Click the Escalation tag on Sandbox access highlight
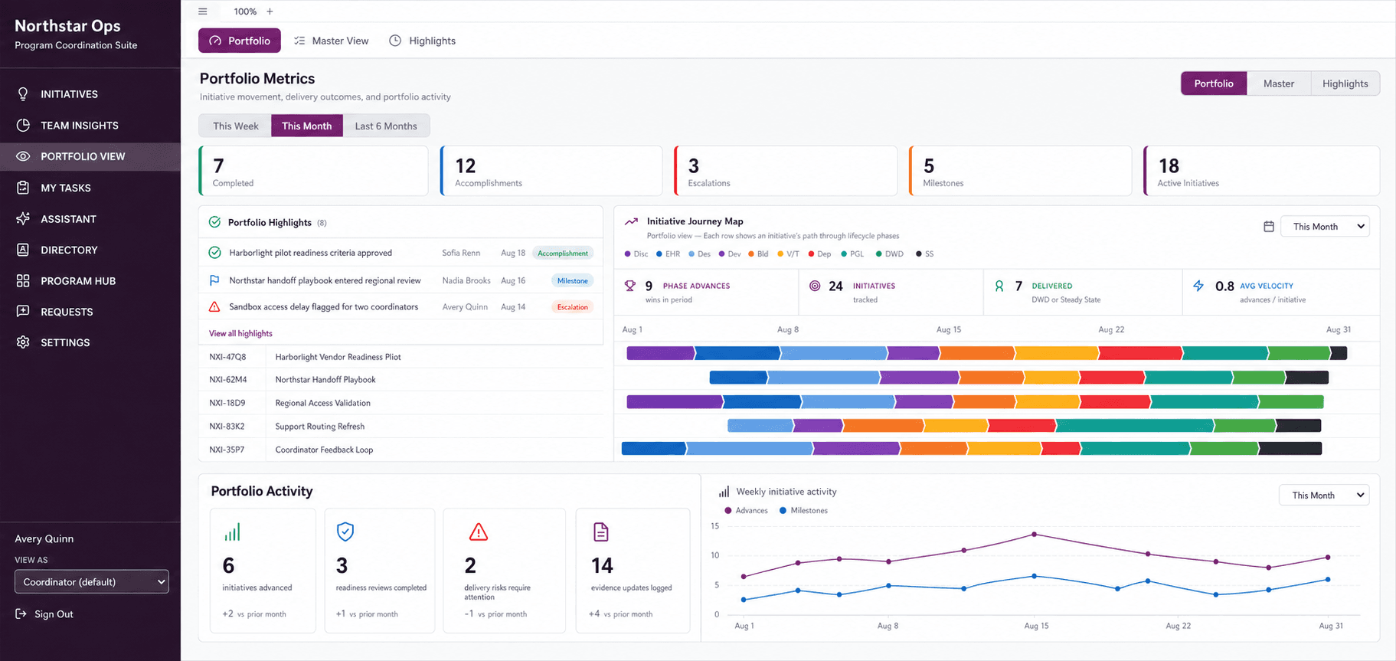The height and width of the screenshot is (661, 1396). click(x=573, y=307)
